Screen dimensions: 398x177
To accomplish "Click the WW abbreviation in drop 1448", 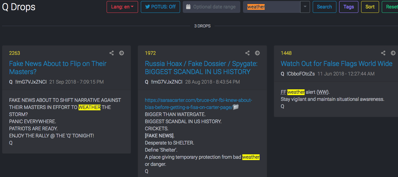I will (x=323, y=92).
